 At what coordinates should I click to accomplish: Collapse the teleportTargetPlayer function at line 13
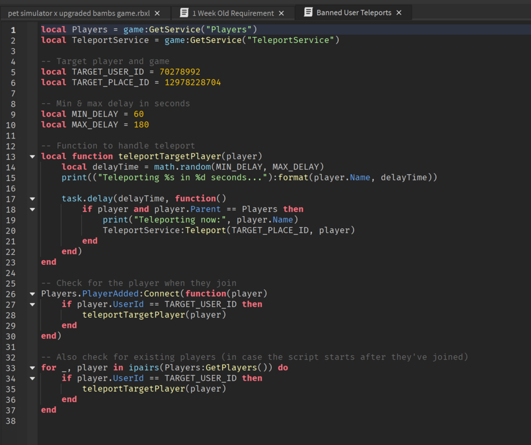pos(32,156)
